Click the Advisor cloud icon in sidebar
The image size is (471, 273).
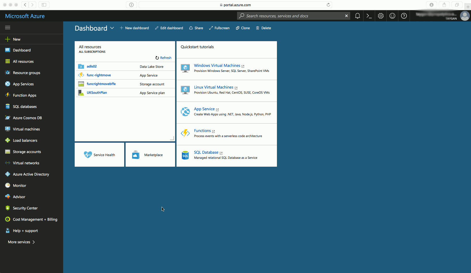(8, 197)
